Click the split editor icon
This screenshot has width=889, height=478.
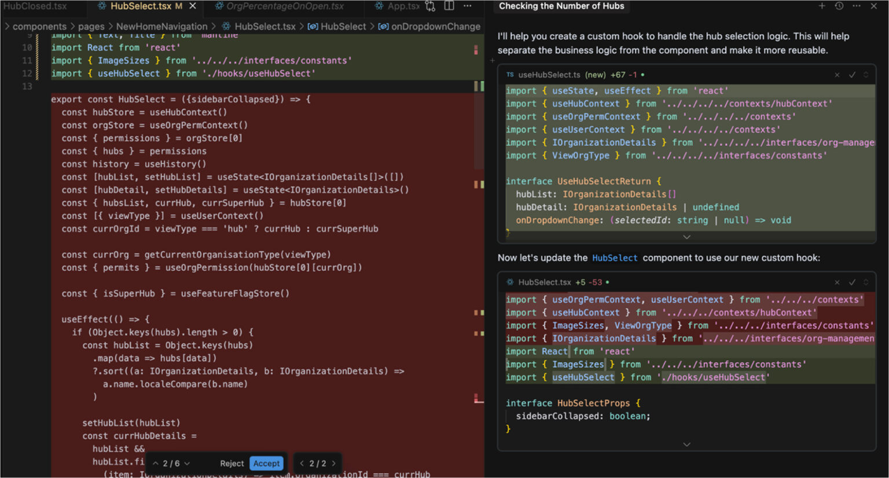coord(449,6)
